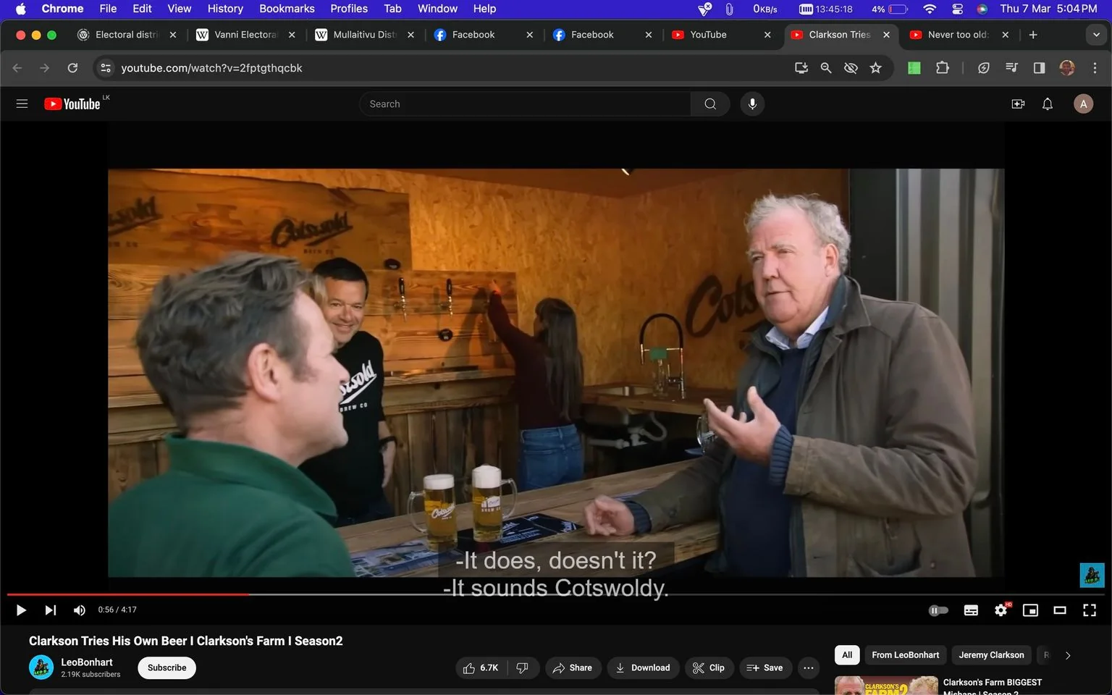Play the video
This screenshot has width=1112, height=695.
click(x=21, y=610)
